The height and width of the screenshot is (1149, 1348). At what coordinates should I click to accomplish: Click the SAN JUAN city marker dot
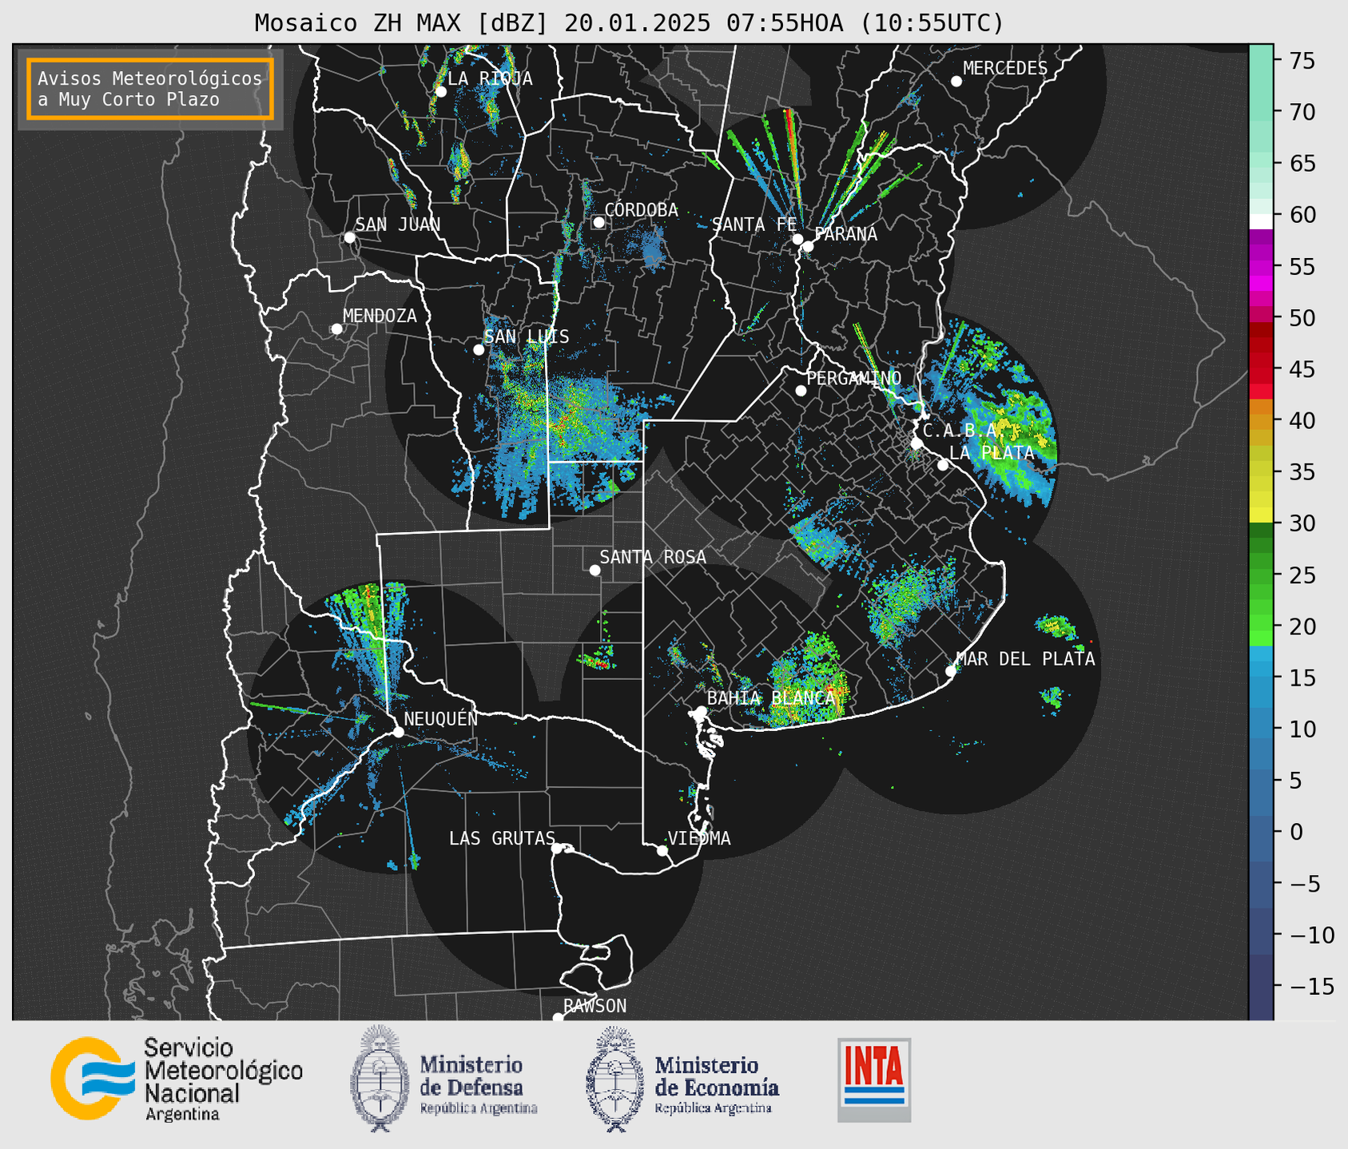(x=349, y=237)
